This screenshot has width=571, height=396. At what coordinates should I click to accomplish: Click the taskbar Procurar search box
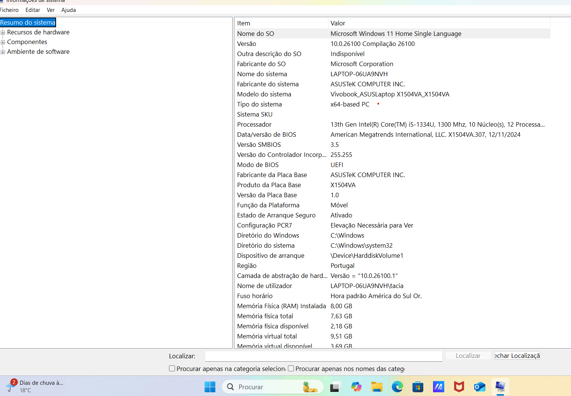tap(273, 387)
